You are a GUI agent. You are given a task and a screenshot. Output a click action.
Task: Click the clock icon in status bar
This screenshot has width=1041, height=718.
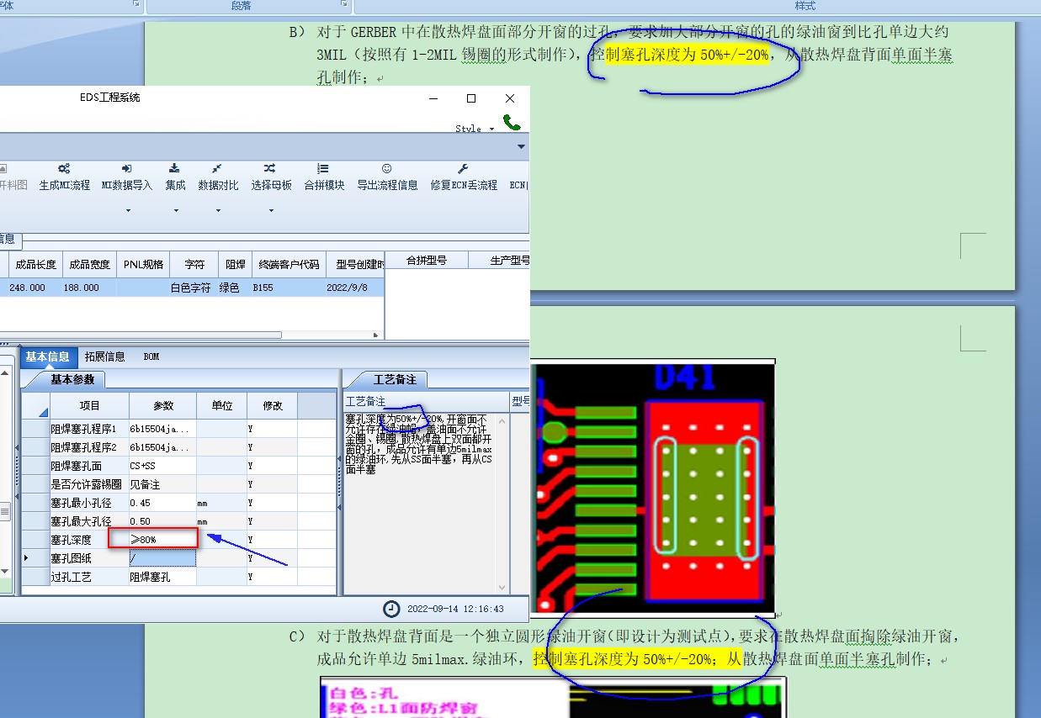(x=391, y=609)
